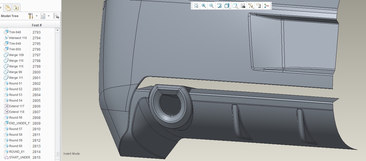Select Round 51 feature
The image size is (366, 161).
(x=16, y=83)
